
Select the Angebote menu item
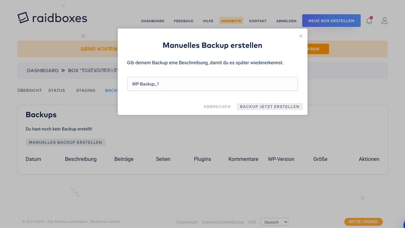pos(231,21)
